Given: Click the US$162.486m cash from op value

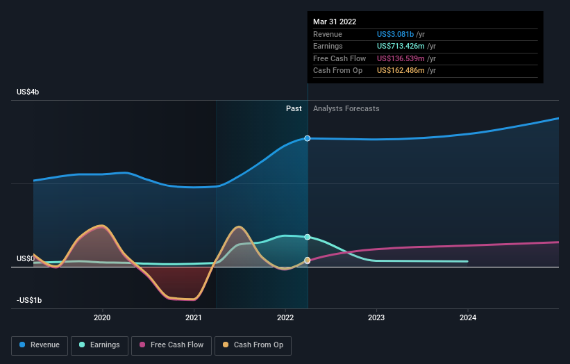Looking at the screenshot, I should (401, 71).
